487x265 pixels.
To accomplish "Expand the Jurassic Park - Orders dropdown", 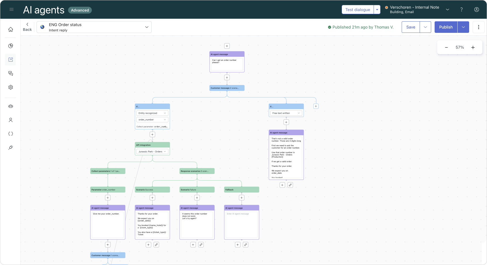I will (152, 152).
